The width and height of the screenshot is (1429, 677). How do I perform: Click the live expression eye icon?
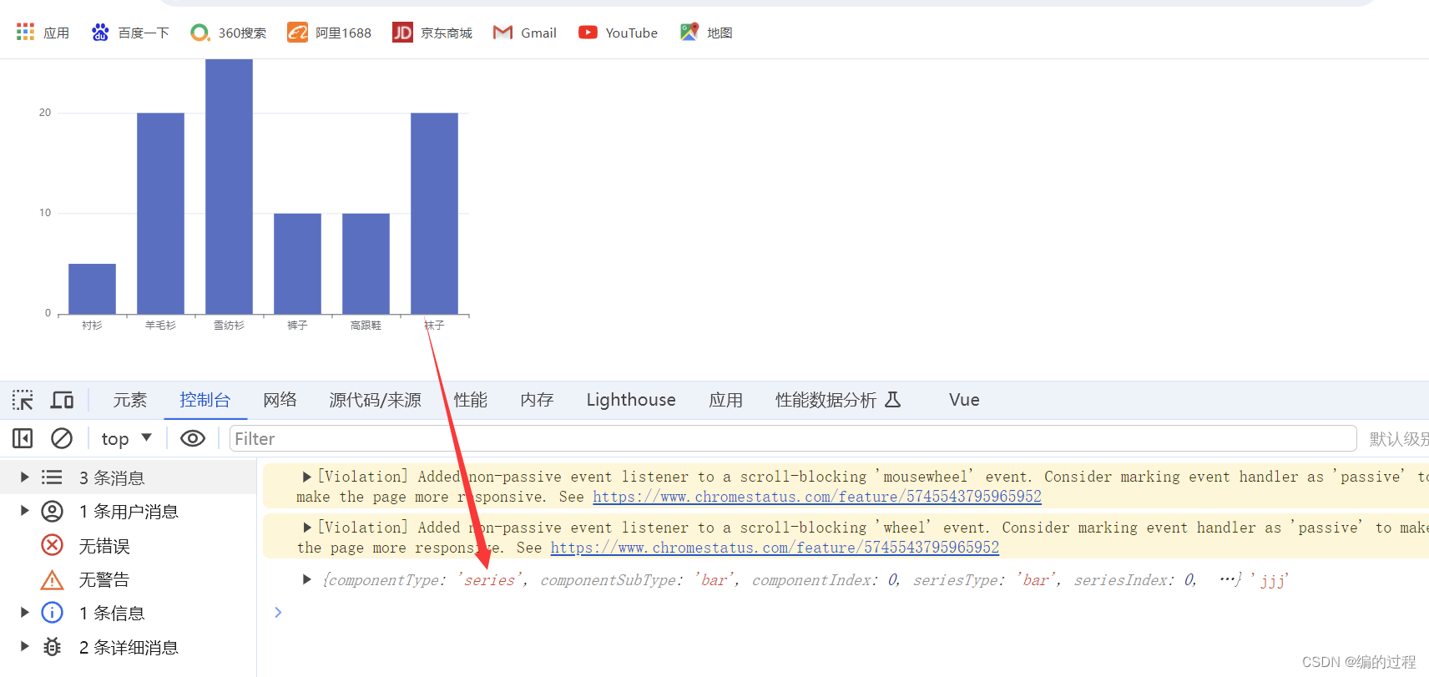(193, 438)
